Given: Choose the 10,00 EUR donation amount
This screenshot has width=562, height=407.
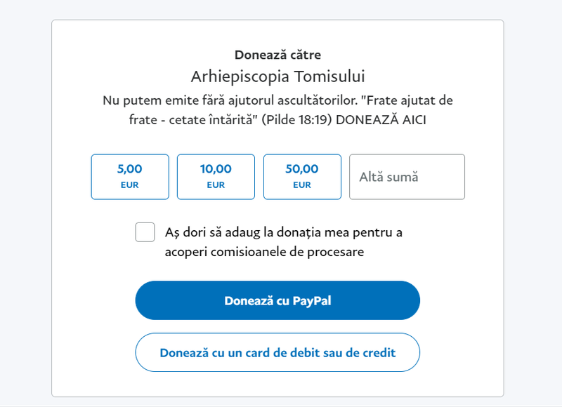Looking at the screenshot, I should [x=216, y=177].
